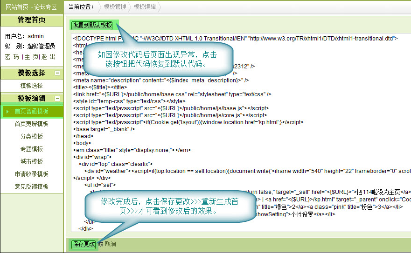Click 模板编辑 breadcrumb
Screen dimensions: 411x253
tap(145, 7)
